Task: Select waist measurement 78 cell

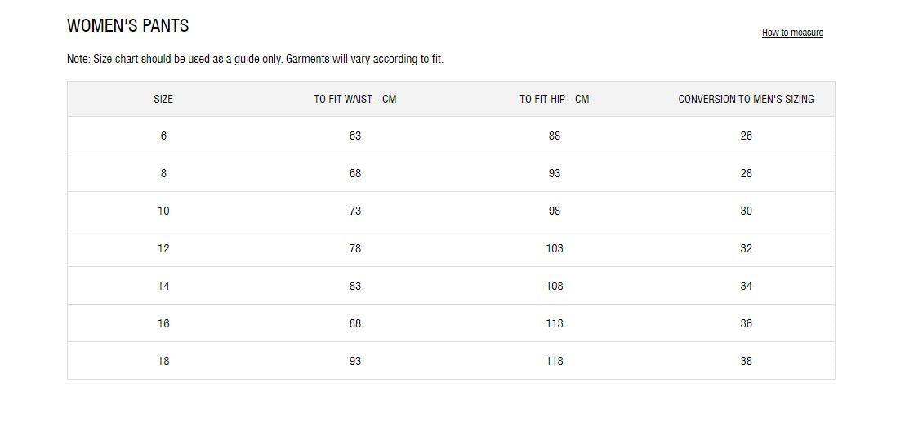Action: coord(354,248)
